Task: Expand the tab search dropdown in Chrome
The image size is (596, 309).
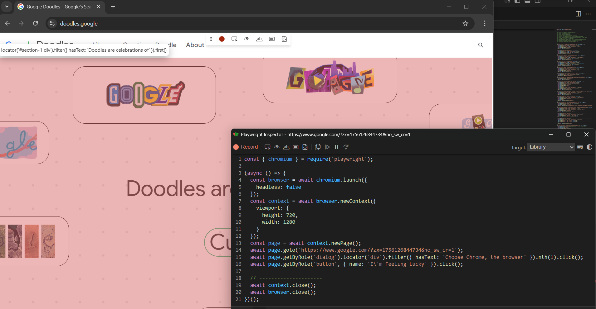Action: tap(7, 7)
